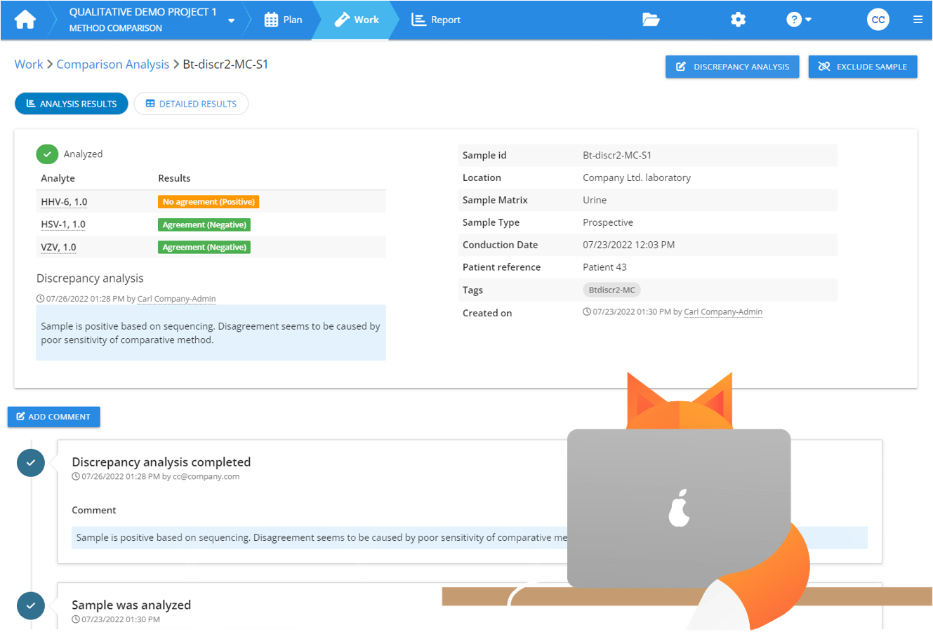Image resolution: width=933 pixels, height=632 pixels.
Task: Click the Exclude Sample button
Action: point(863,67)
